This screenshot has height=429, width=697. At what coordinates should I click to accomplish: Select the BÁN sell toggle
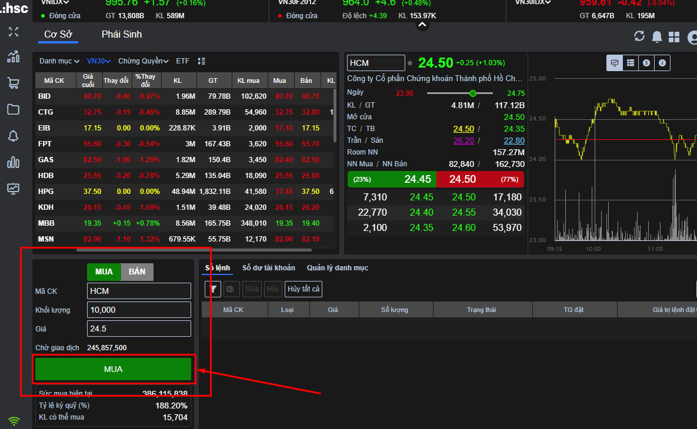pyautogui.click(x=137, y=272)
